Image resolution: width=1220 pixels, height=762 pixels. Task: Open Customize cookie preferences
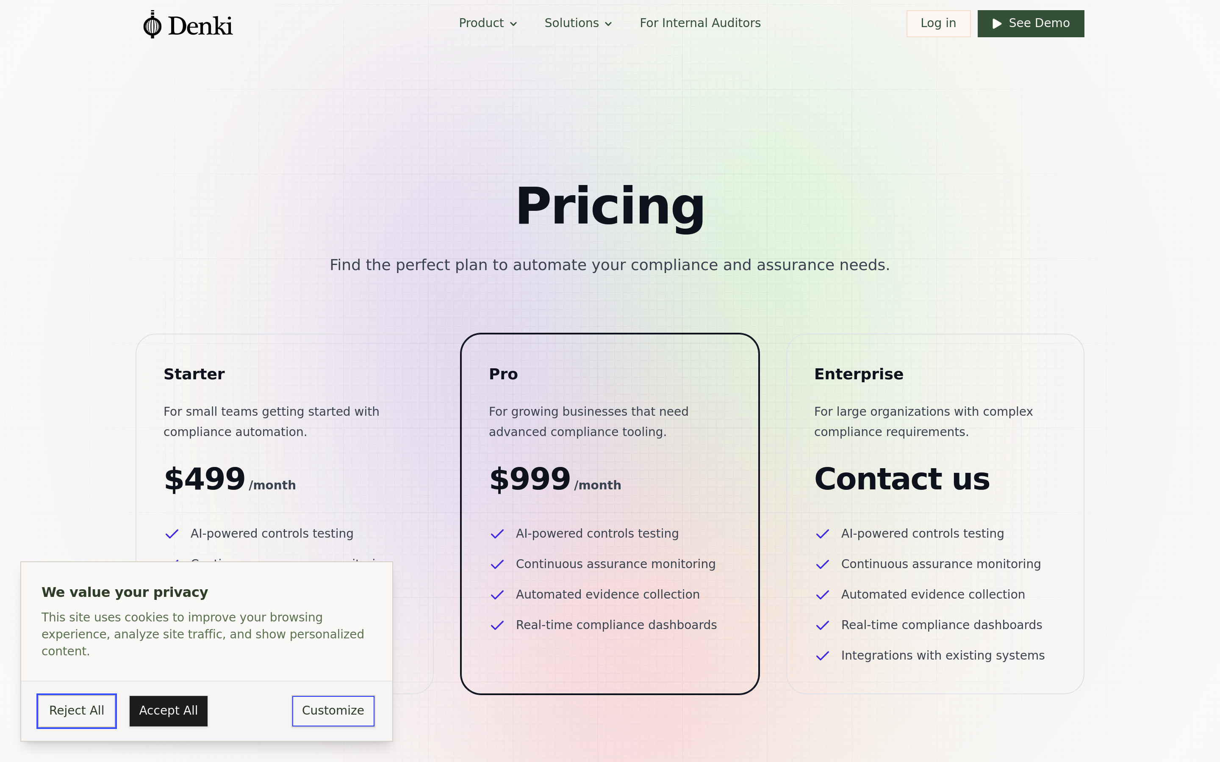pos(333,711)
